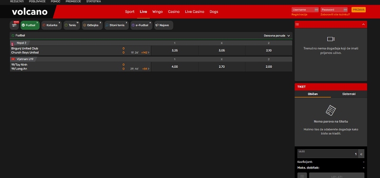Open the Casino section

point(174,11)
